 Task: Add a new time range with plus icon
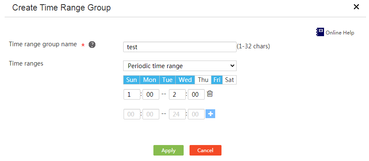click(x=211, y=114)
